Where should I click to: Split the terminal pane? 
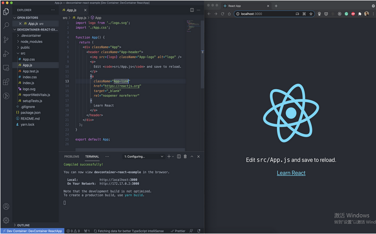click(x=179, y=156)
